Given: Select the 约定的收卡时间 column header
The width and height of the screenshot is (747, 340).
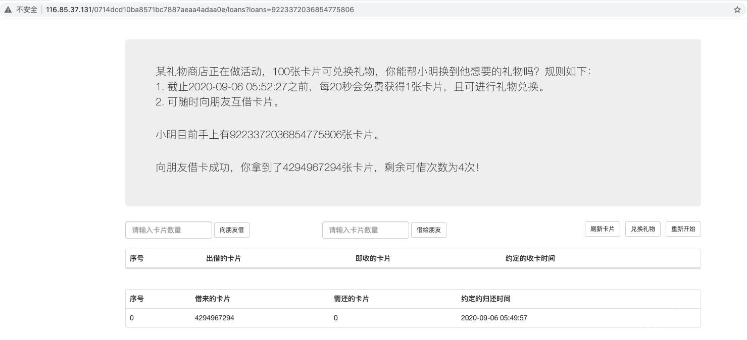Looking at the screenshot, I should 530,258.
